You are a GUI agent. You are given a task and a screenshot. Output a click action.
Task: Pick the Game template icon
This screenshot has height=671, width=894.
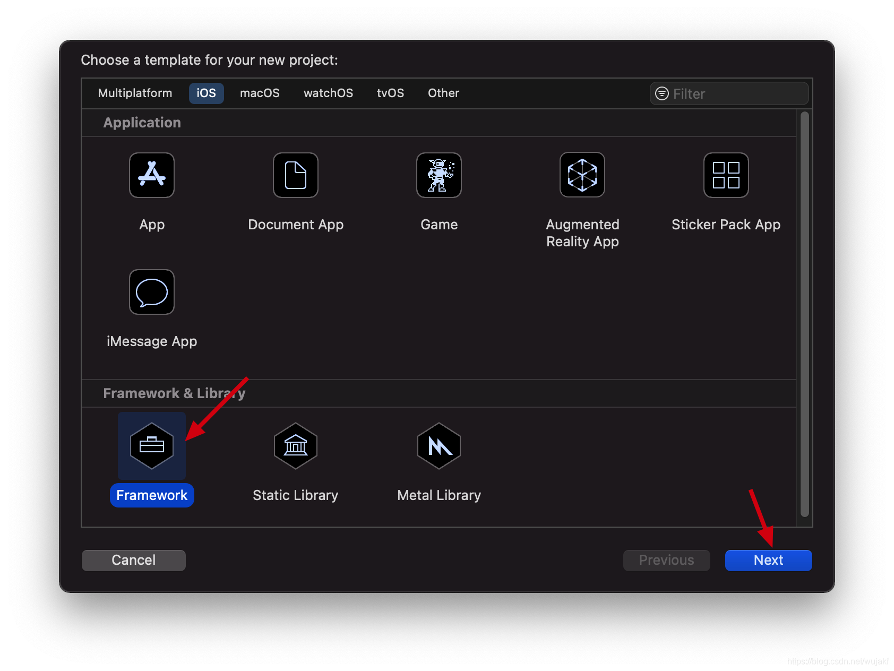(439, 175)
